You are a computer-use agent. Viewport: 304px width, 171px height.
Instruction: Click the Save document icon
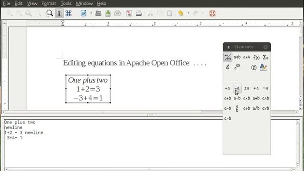point(108,13)
